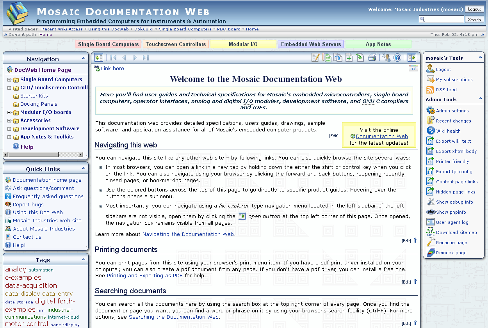Open the Embedded Web Servers menu tab

[311, 44]
